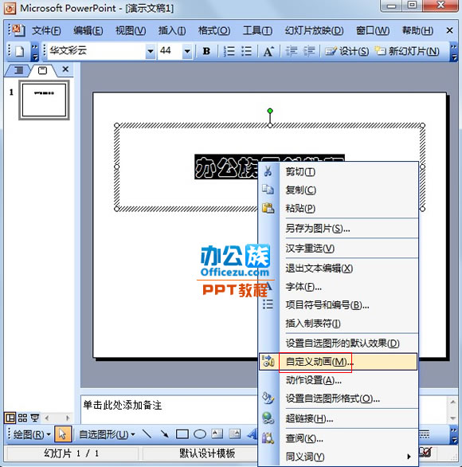The width and height of the screenshot is (462, 467).
Task: Choose 查阅(K) in context menu
Action: pos(338,438)
